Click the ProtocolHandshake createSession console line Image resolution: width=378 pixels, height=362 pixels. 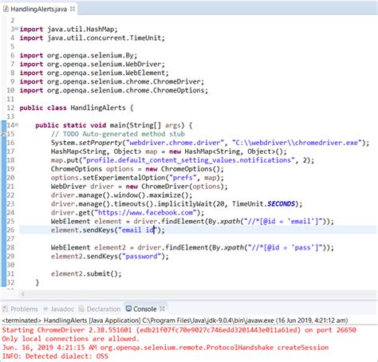tap(165, 348)
